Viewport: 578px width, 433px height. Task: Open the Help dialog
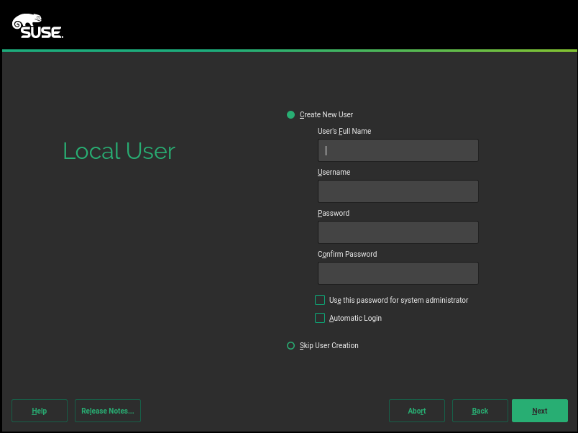(39, 411)
